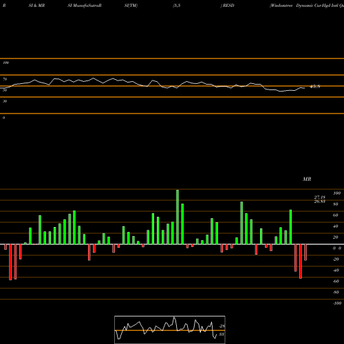Click the RSI axis label 70
This screenshot has width=344, height=344.
click(5, 79)
